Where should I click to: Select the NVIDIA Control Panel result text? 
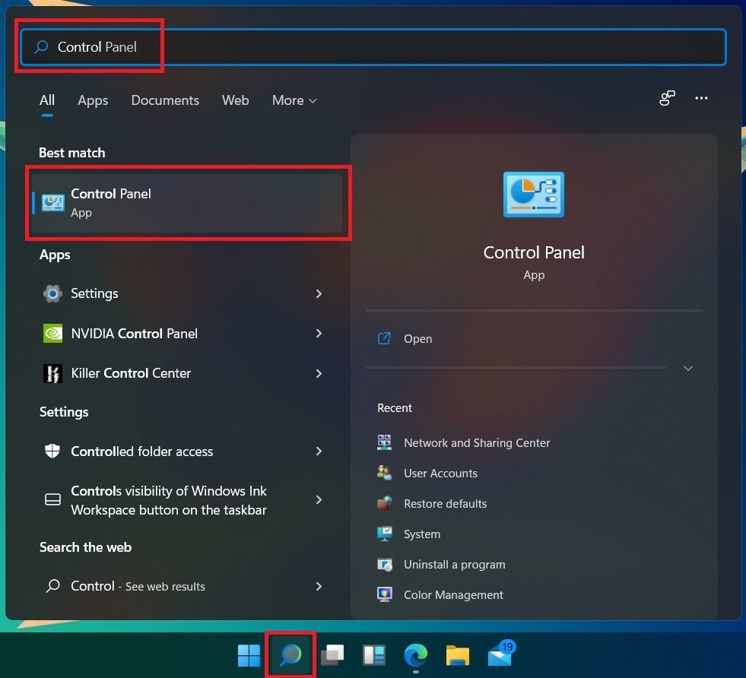click(x=134, y=333)
